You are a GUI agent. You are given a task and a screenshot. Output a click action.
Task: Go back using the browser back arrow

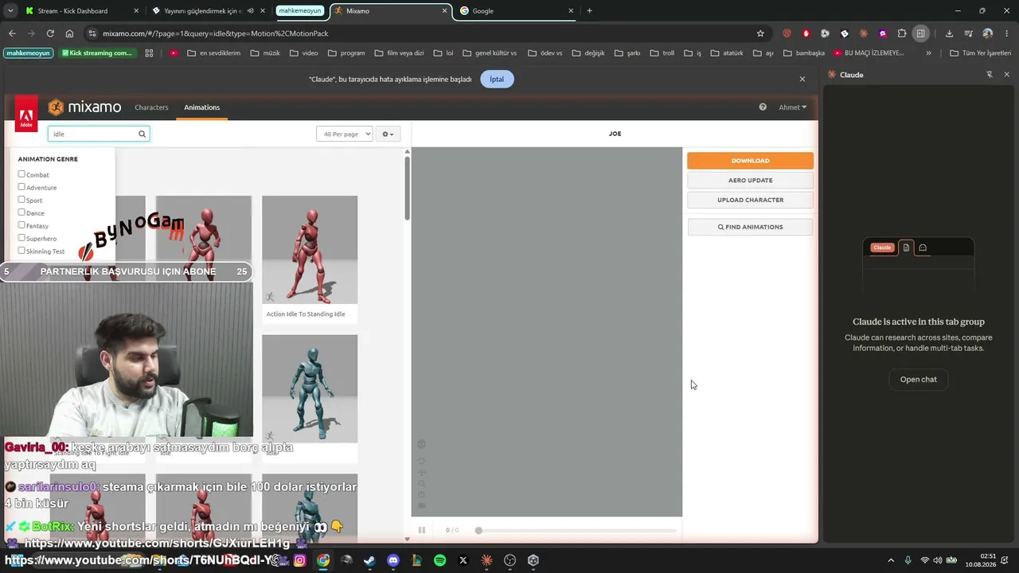click(12, 33)
